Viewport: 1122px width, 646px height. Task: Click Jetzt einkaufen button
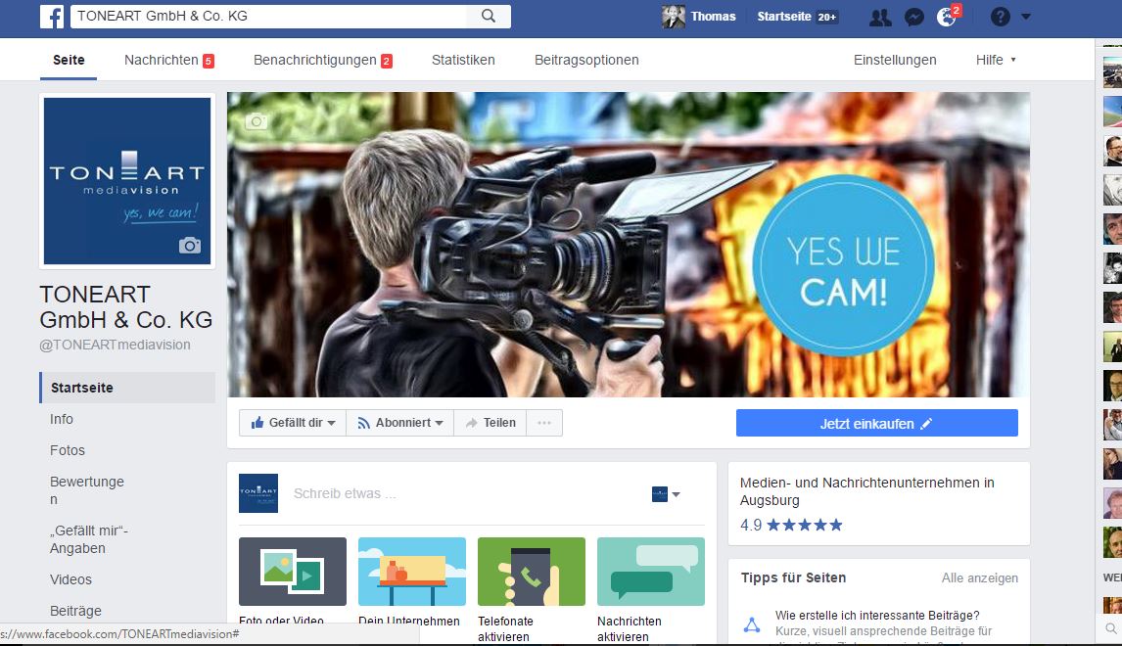tap(876, 423)
